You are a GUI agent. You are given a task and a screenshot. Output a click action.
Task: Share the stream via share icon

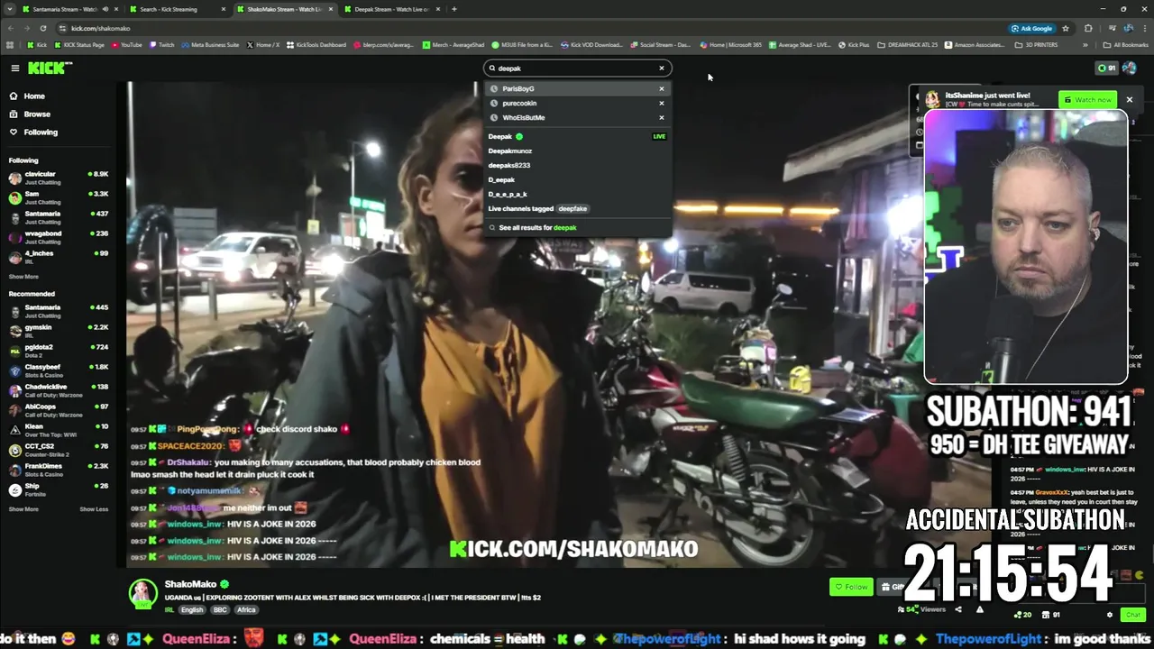click(957, 609)
